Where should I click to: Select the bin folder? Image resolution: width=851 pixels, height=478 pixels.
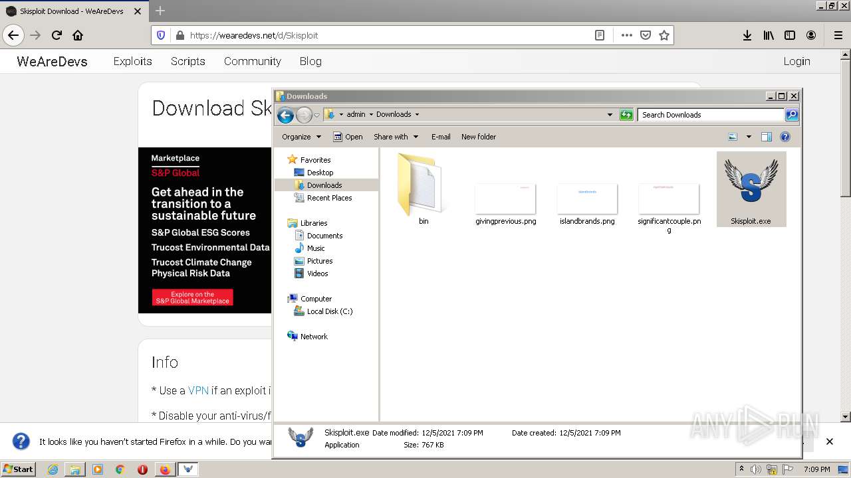(x=424, y=189)
